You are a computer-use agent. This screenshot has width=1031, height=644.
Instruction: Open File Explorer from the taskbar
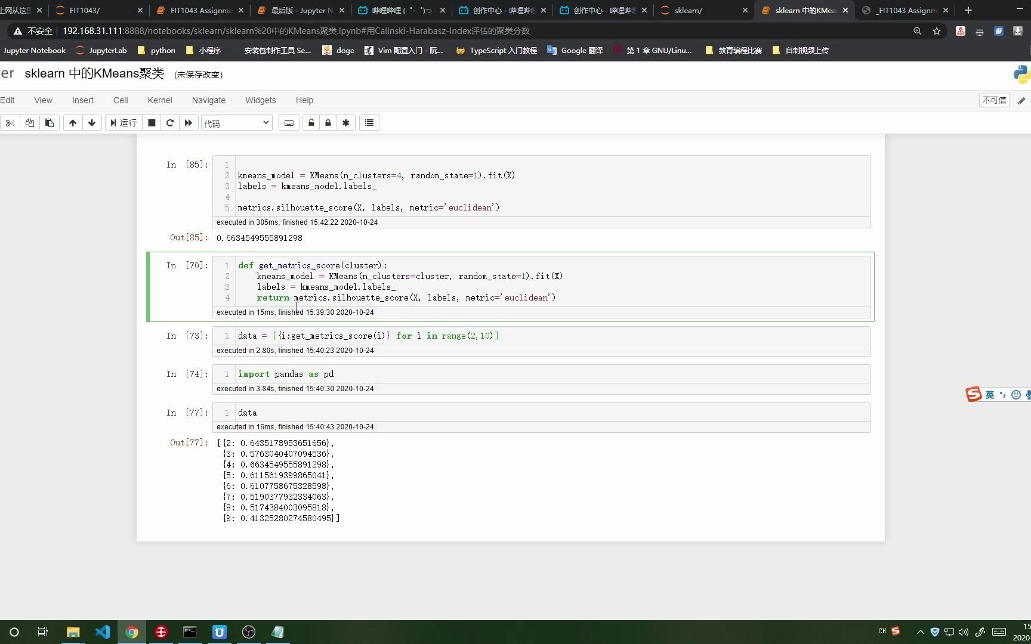(x=73, y=632)
